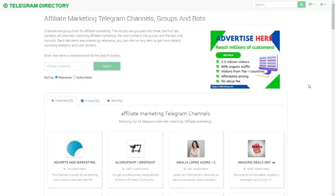Select the Subscribers sort radio button

[x=74, y=77]
